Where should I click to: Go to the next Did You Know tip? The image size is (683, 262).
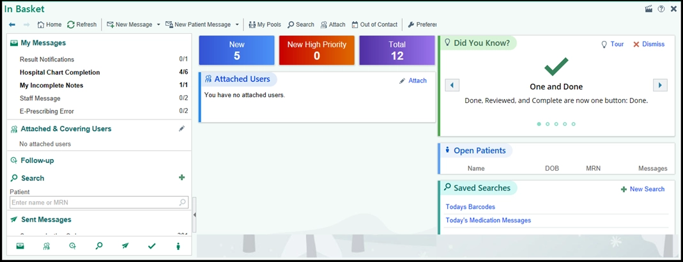point(660,86)
